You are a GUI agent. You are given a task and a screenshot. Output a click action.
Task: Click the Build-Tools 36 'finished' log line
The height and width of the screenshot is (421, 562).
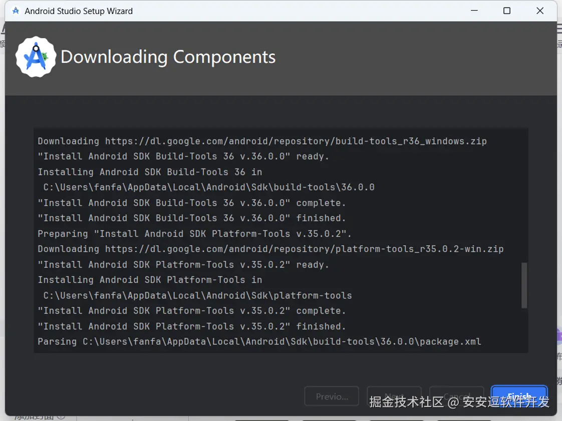coord(192,218)
